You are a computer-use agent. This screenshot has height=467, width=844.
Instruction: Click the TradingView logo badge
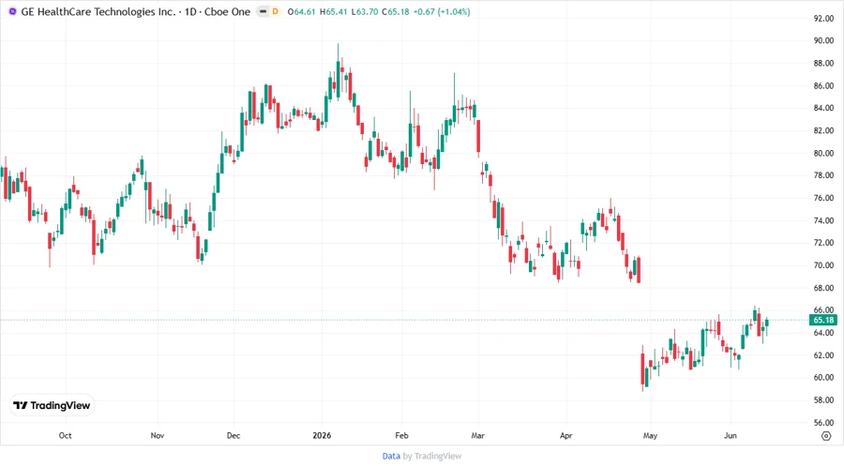point(52,406)
